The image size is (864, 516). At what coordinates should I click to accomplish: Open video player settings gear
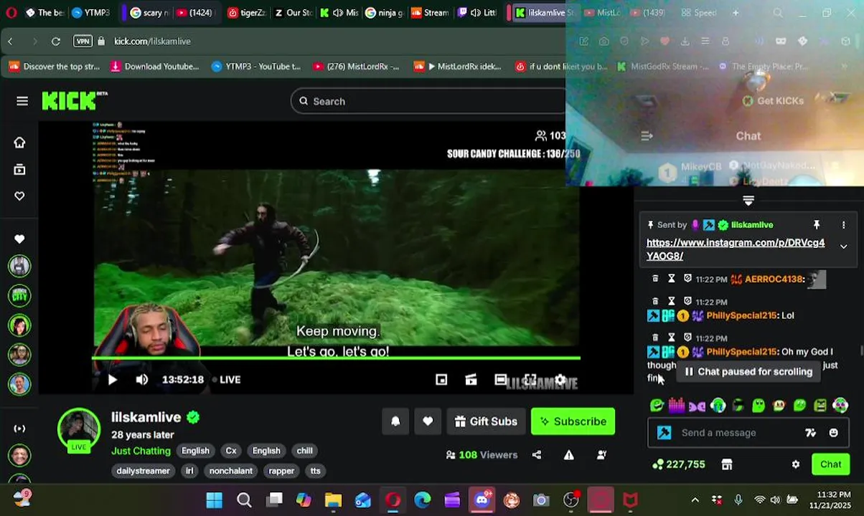tap(560, 380)
